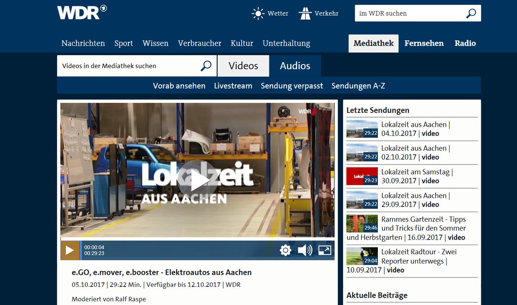The height and width of the screenshot is (305, 517).
Task: Switch to the Fernsehen tab
Action: (424, 43)
